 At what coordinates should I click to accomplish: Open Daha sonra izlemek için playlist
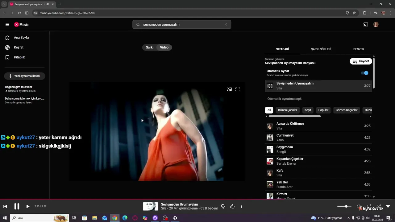25,100
